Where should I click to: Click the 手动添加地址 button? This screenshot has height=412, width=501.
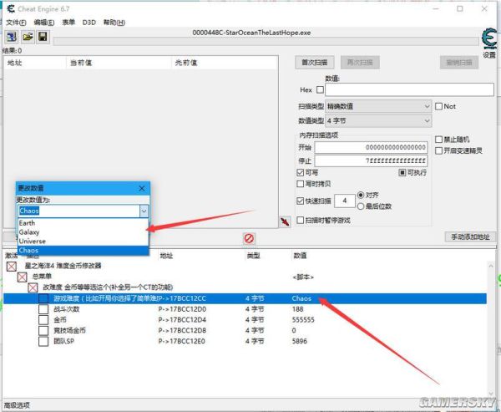[470, 237]
